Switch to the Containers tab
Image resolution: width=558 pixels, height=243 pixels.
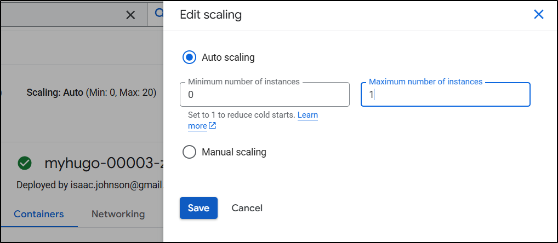point(38,214)
